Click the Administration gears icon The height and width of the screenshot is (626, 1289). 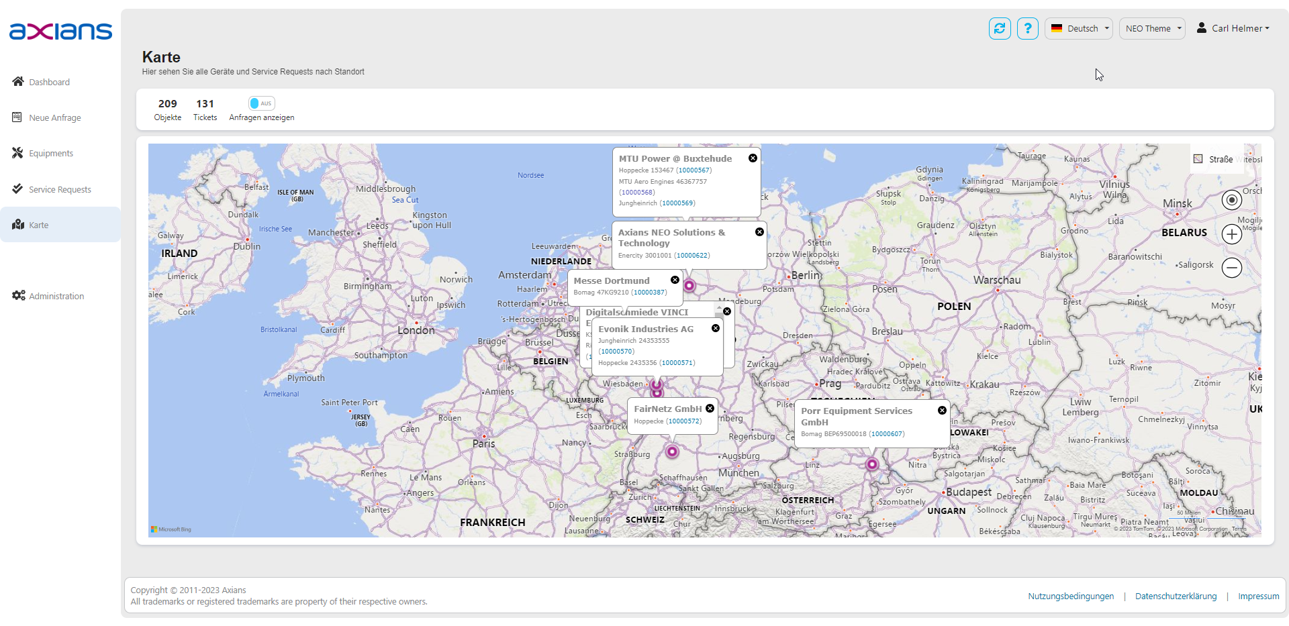(19, 295)
